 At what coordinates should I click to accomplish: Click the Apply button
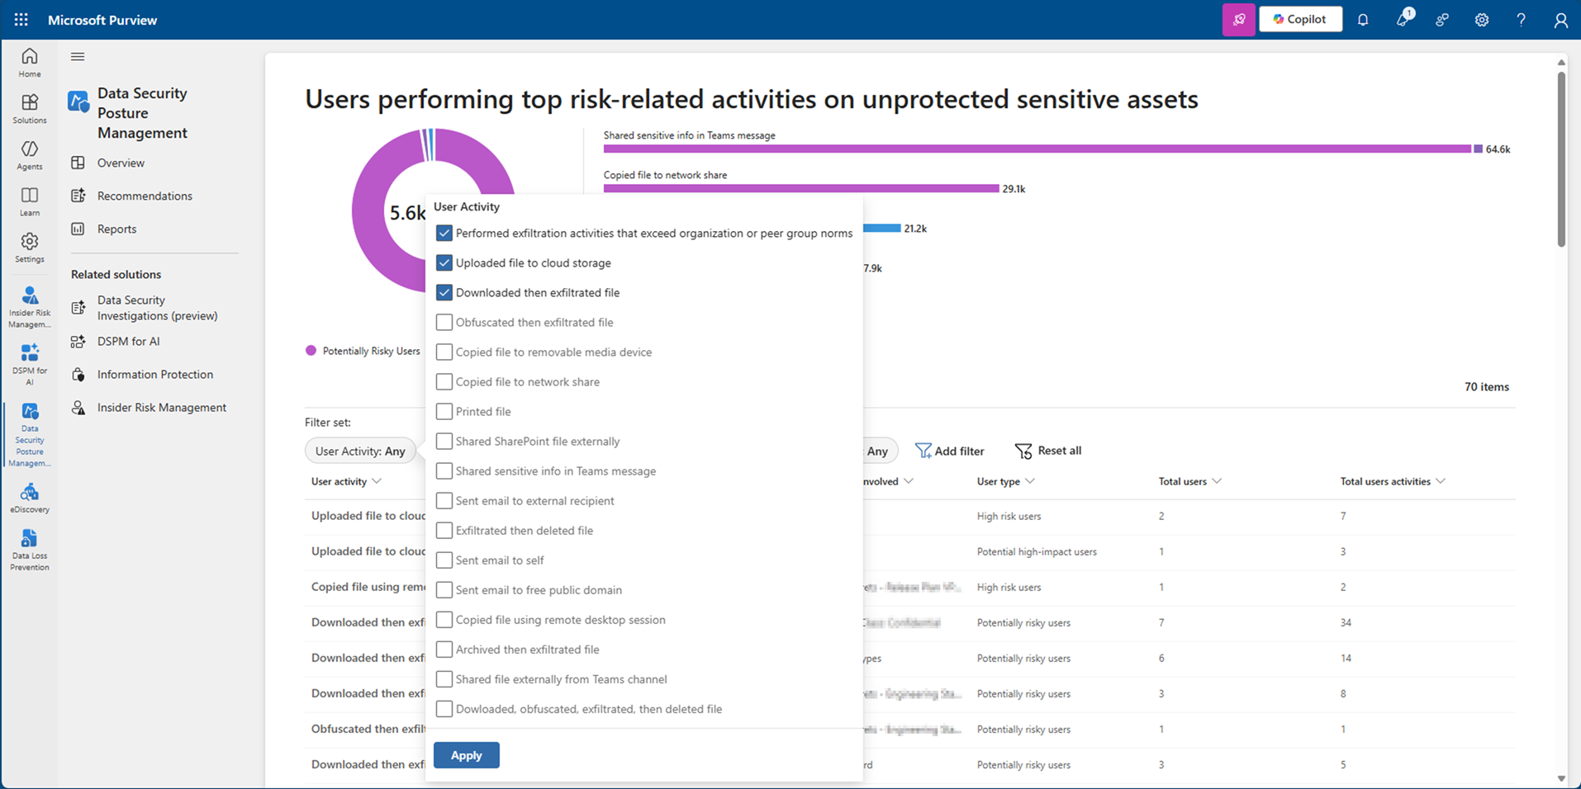tap(466, 755)
